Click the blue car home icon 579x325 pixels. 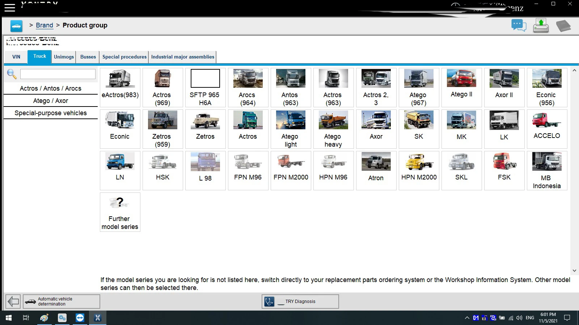pyautogui.click(x=16, y=26)
